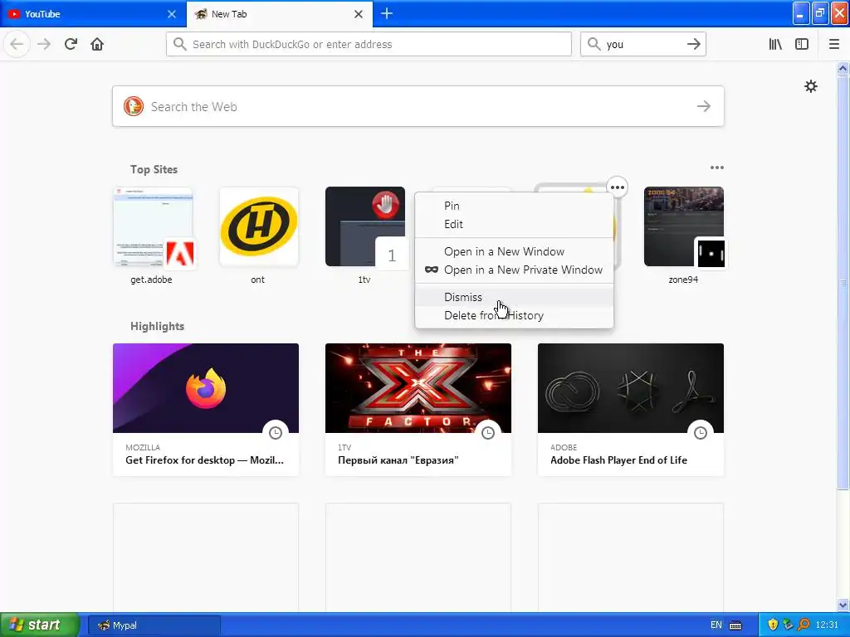Screen dimensions: 850x637
Task: Switch to the YouTube tab
Action: click(93, 14)
